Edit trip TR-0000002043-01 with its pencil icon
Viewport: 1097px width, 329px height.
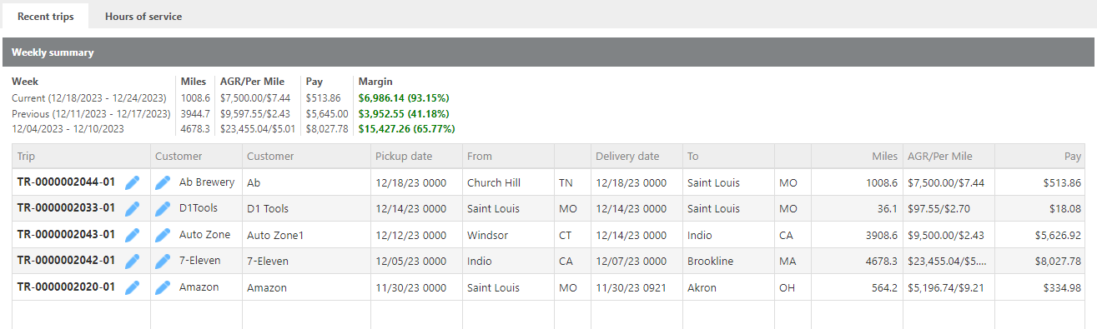pos(132,235)
